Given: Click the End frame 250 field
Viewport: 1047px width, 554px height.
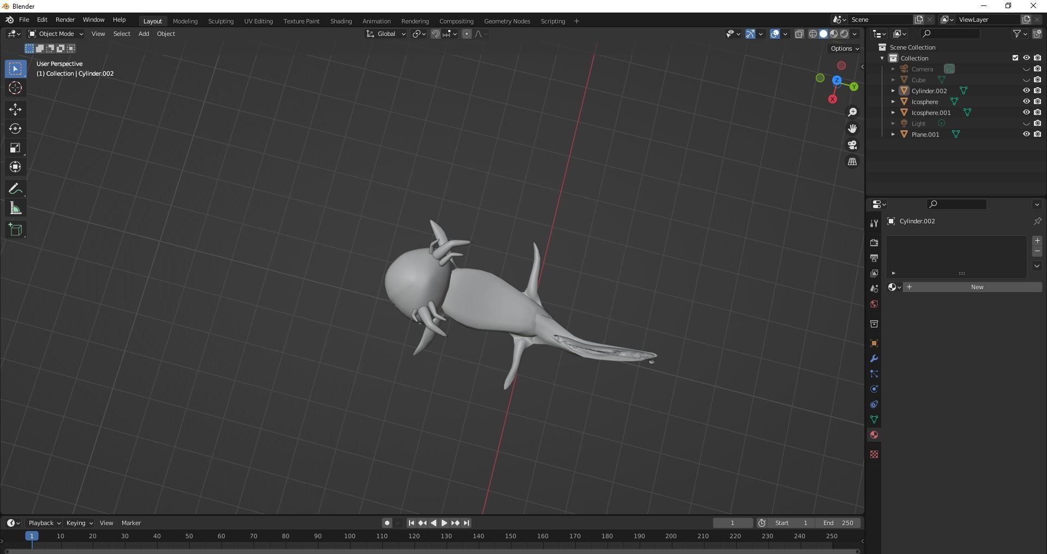Looking at the screenshot, I should click(838, 523).
